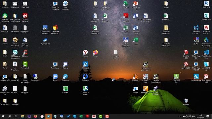The height and width of the screenshot is (119, 212).
Task: Select the Origin desktop shortcut
Action: click(136, 90)
